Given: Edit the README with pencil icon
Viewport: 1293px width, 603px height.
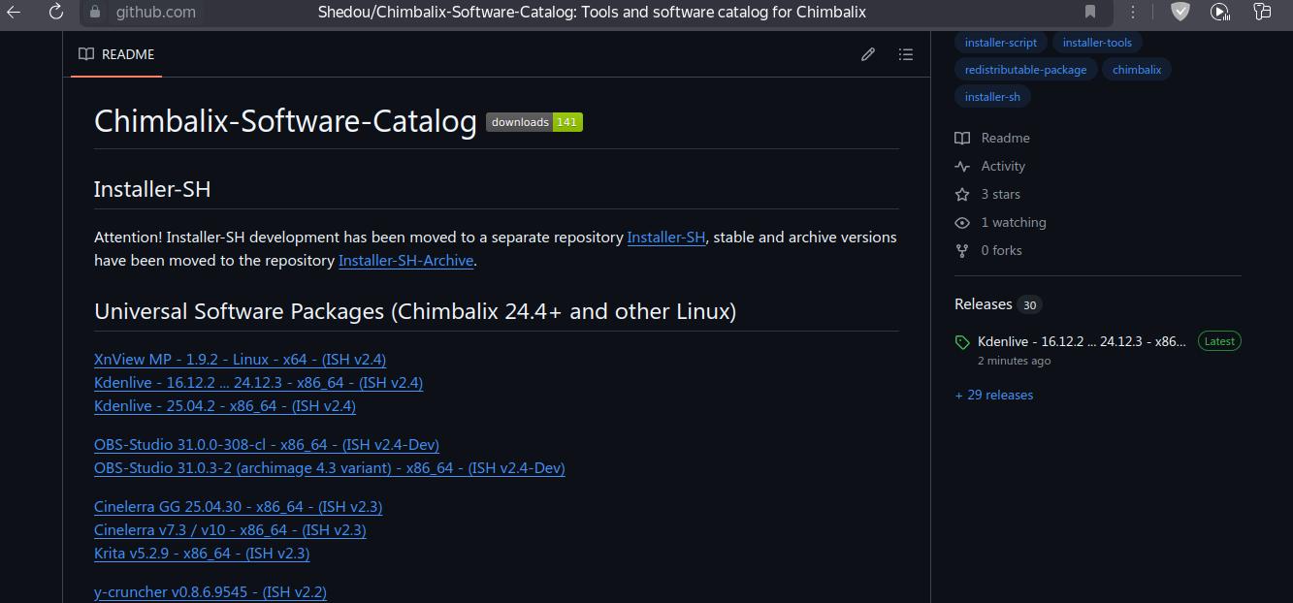Looking at the screenshot, I should coord(868,54).
